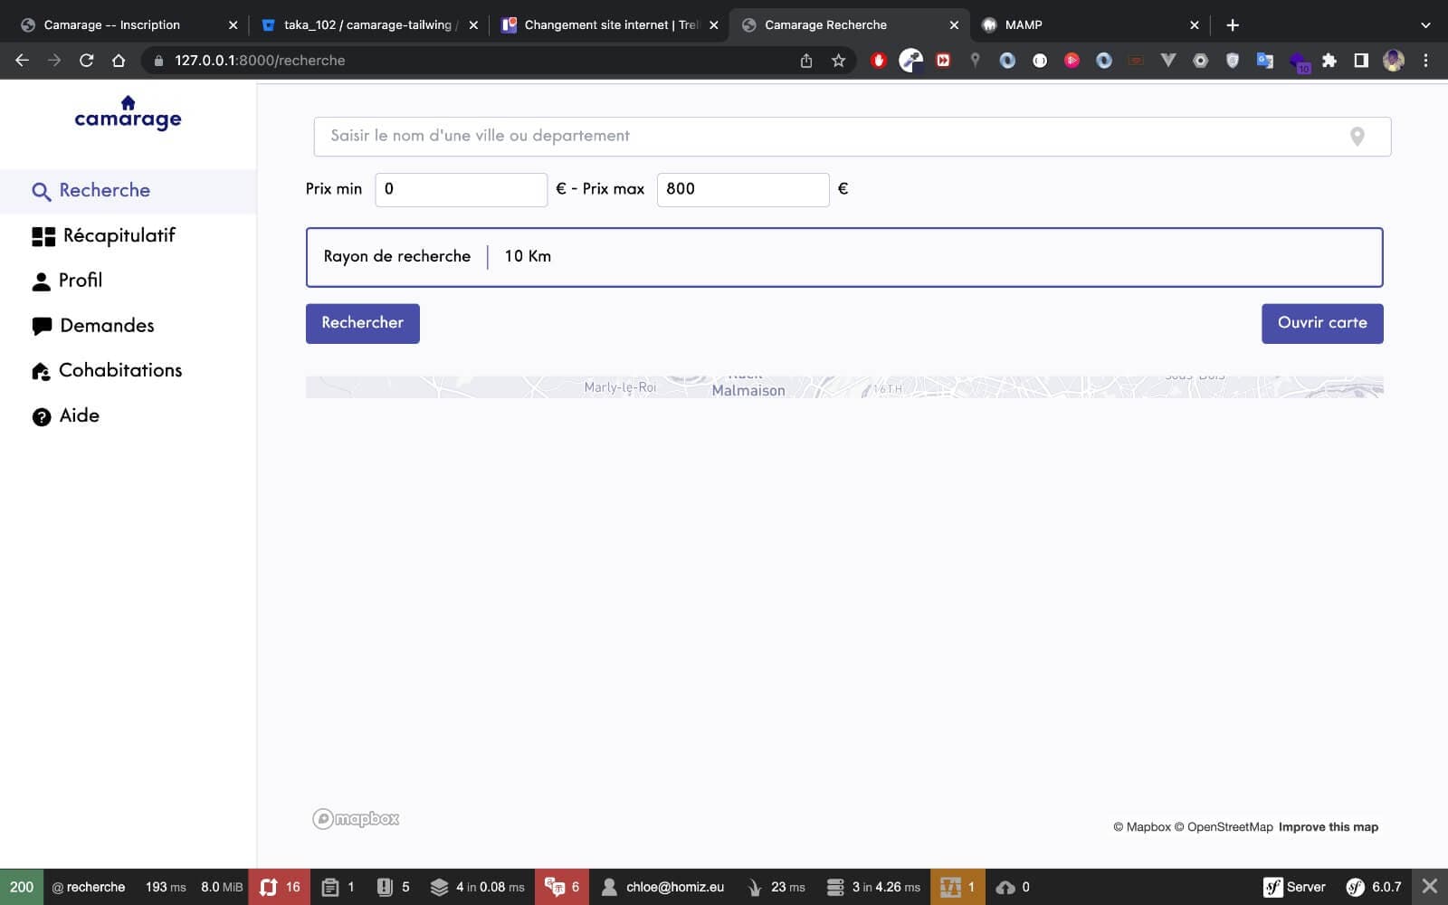Click the browser home button

119,61
